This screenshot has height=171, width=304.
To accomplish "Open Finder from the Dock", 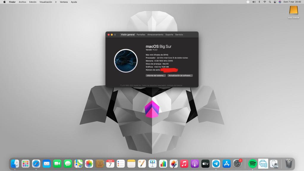I will coord(15,164).
